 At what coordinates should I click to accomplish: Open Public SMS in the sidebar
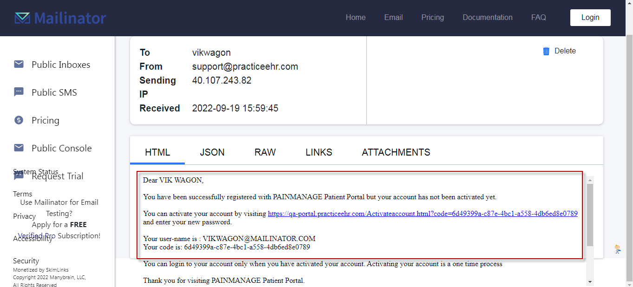pos(54,92)
